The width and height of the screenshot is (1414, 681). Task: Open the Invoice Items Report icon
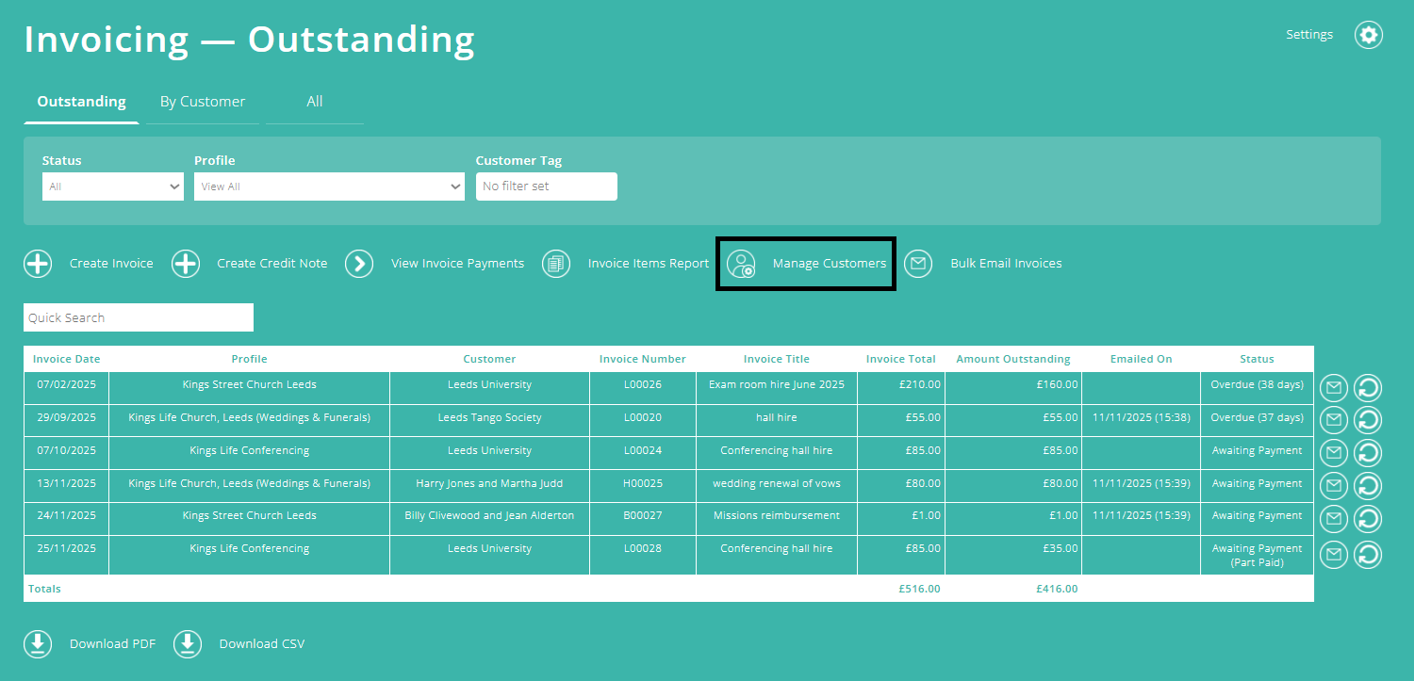click(556, 264)
